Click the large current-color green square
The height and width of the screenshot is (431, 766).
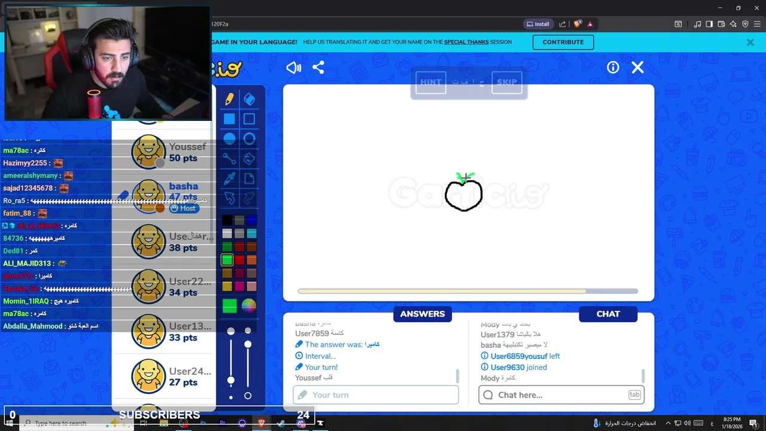point(230,306)
